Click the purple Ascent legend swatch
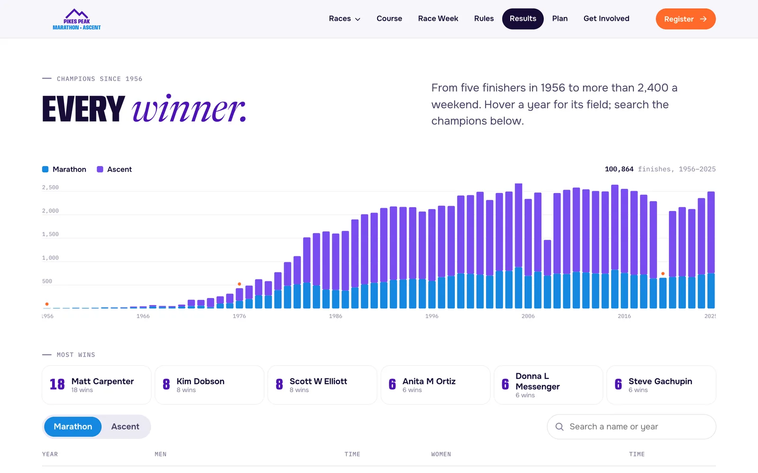The height and width of the screenshot is (473, 758). pos(100,169)
